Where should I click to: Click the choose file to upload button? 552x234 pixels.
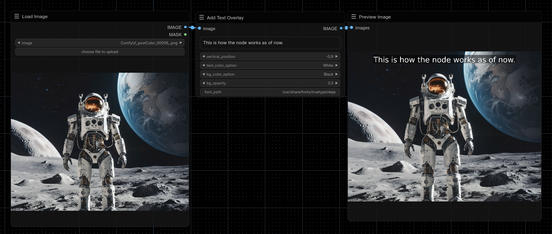point(100,51)
